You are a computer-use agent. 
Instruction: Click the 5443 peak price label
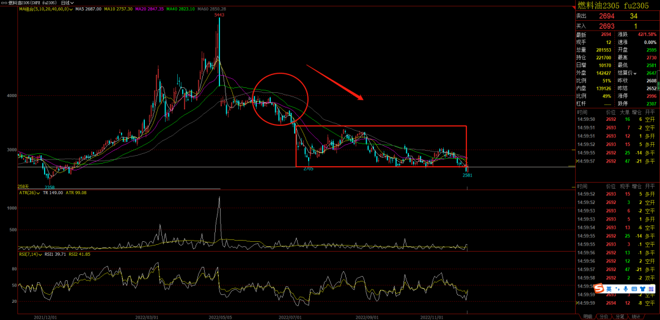coord(219,15)
